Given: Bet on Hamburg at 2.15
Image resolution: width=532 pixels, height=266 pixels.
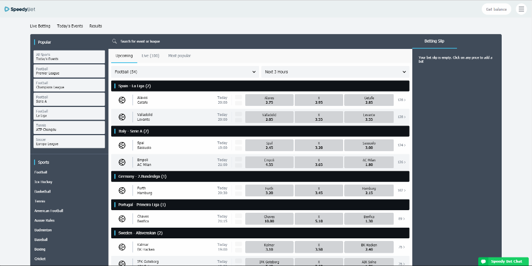Looking at the screenshot, I should pos(369,190).
